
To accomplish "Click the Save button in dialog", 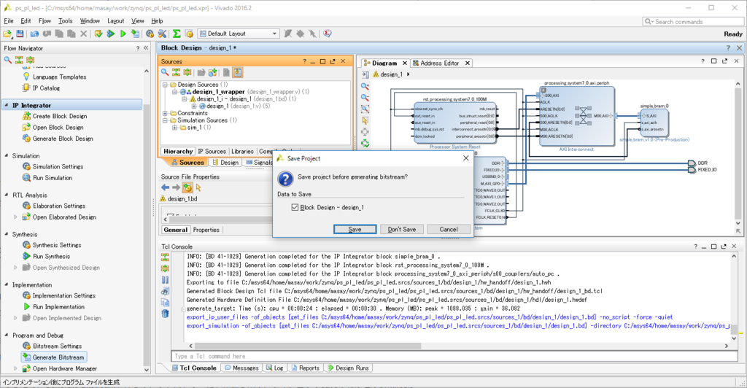I will point(355,230).
